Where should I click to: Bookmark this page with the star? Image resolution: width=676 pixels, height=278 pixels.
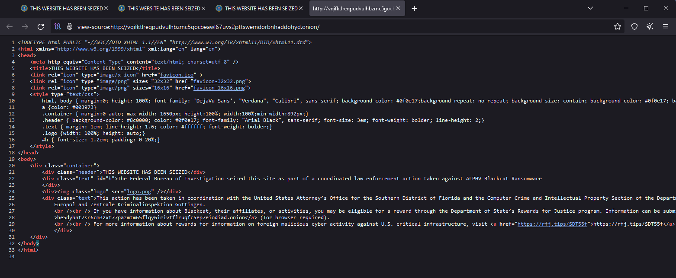618,27
